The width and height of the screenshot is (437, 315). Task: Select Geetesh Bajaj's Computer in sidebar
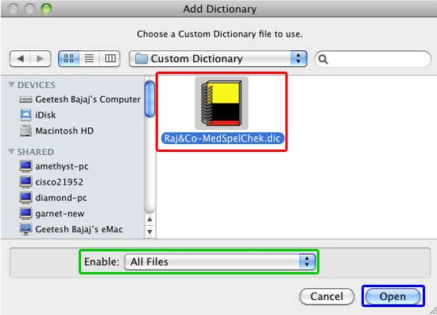(80, 99)
